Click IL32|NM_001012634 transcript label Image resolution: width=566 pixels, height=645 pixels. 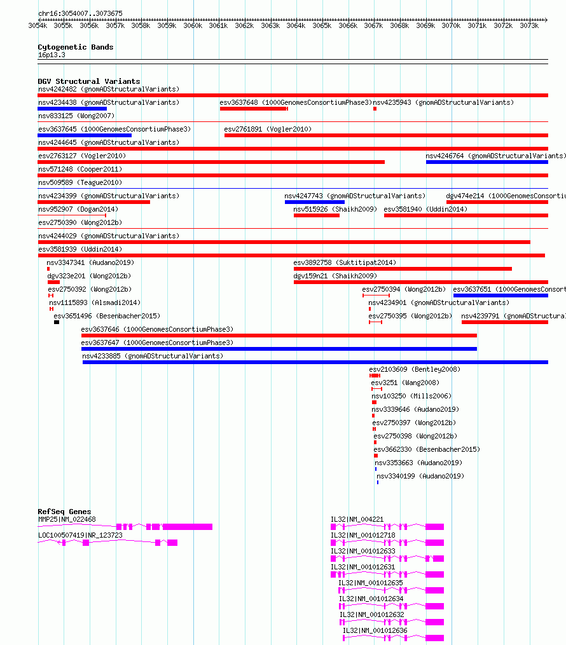(371, 599)
